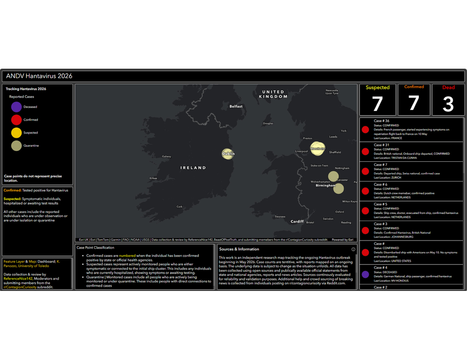Click 'Last Location: JOHANNESBURG' text

(x=393, y=237)
